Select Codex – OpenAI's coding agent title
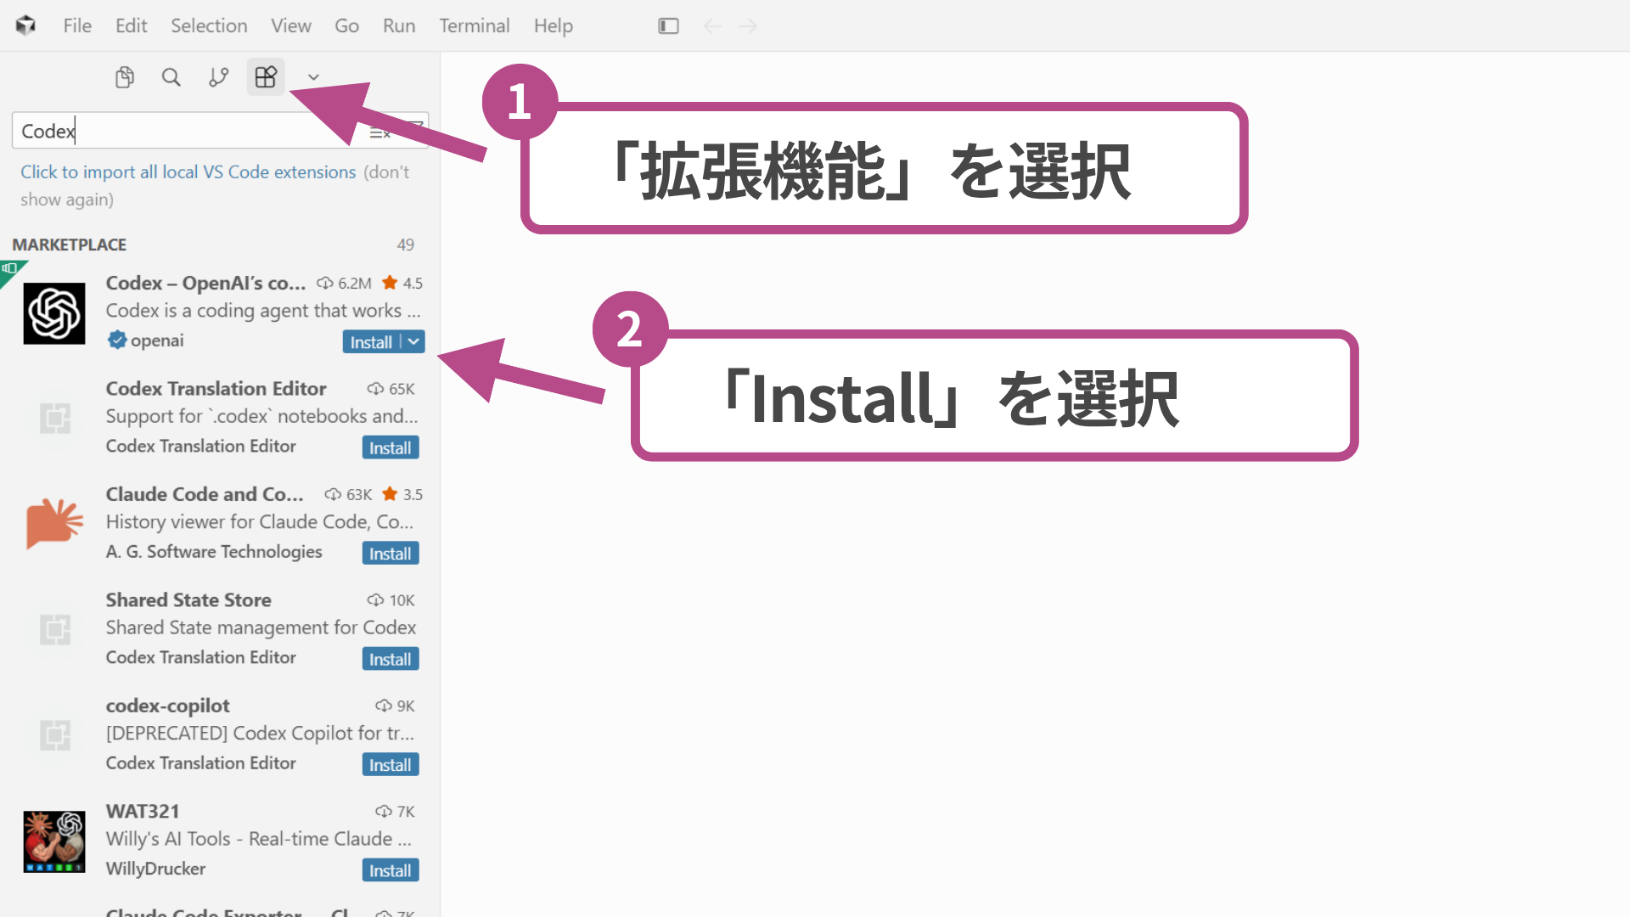The height and width of the screenshot is (917, 1630). 206,283
